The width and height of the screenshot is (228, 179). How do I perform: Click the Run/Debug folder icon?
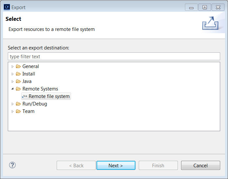(18, 104)
